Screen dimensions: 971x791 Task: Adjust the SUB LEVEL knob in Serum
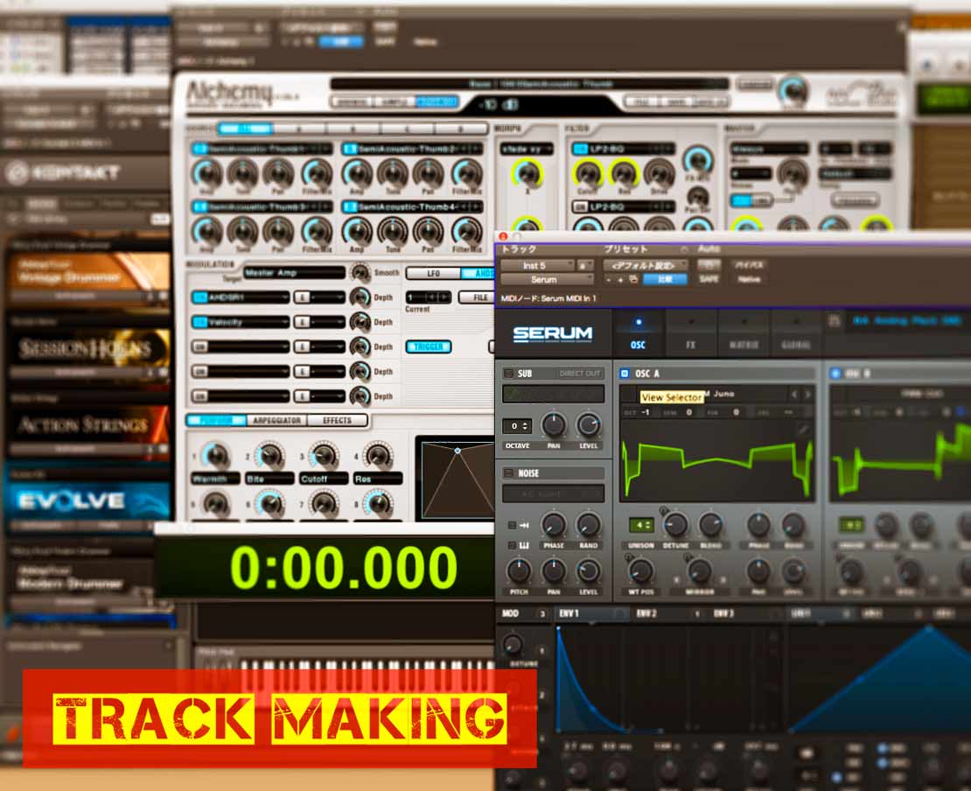(589, 425)
